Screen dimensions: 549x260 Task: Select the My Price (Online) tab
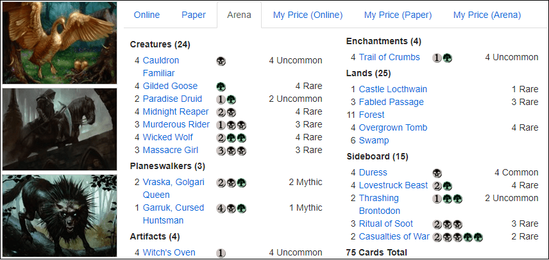tap(308, 15)
